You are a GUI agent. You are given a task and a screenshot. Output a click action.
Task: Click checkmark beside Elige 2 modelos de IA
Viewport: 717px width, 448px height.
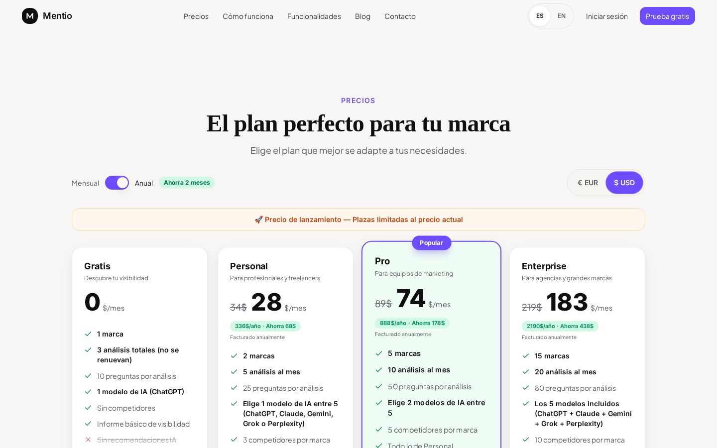[x=379, y=403]
